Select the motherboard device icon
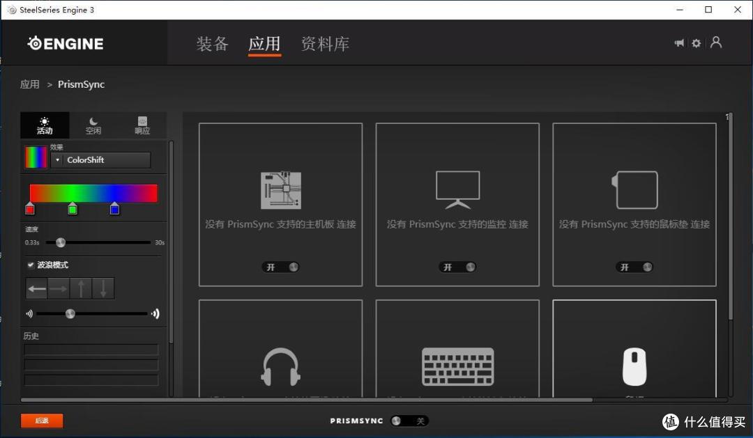The width and height of the screenshot is (753, 438). 281,191
